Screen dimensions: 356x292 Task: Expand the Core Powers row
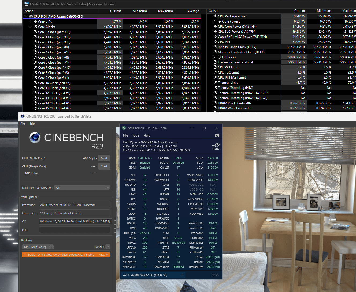point(214,21)
